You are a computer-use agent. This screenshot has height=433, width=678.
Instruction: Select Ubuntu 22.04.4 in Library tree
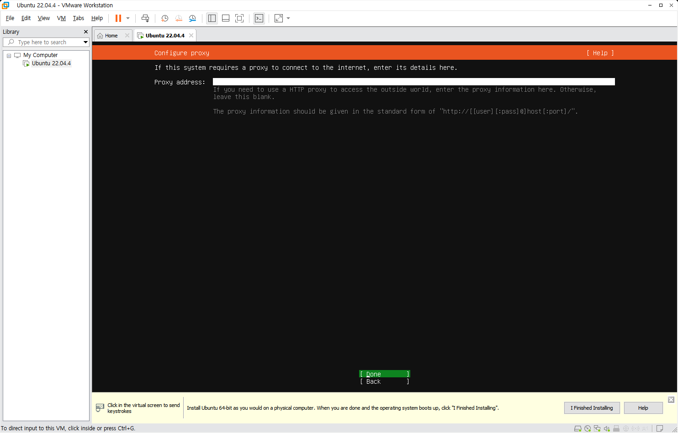pyautogui.click(x=51, y=63)
